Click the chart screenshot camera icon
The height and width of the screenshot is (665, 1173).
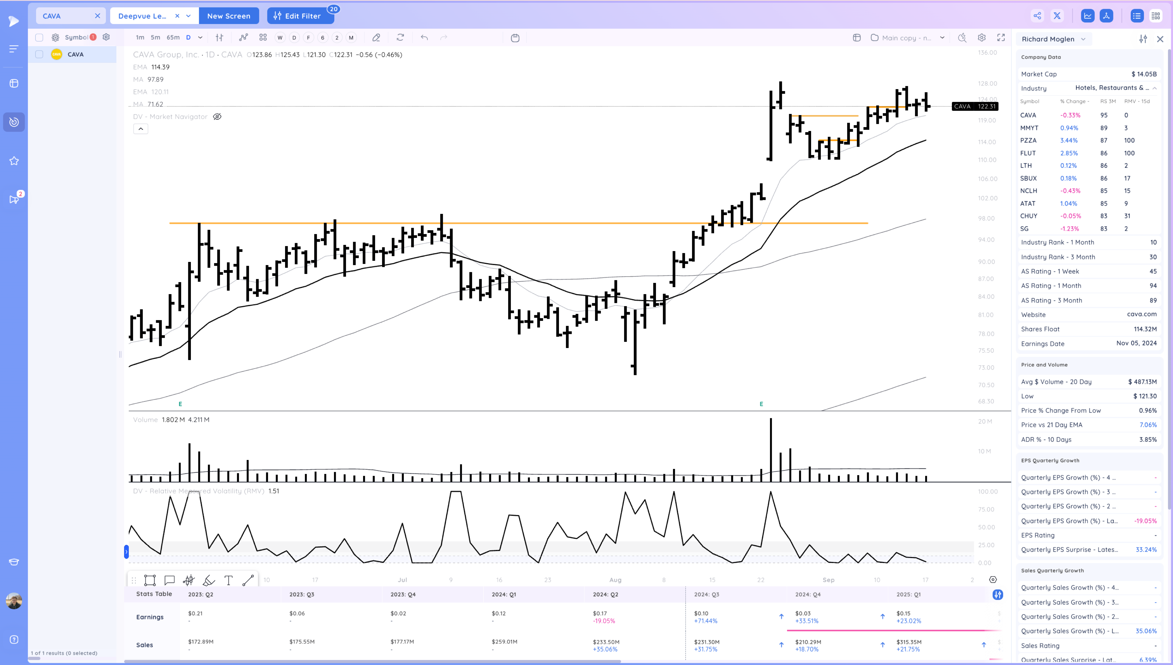click(515, 38)
